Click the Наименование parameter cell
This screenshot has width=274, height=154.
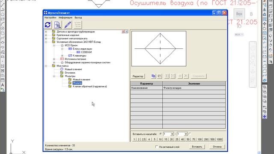click(146, 88)
